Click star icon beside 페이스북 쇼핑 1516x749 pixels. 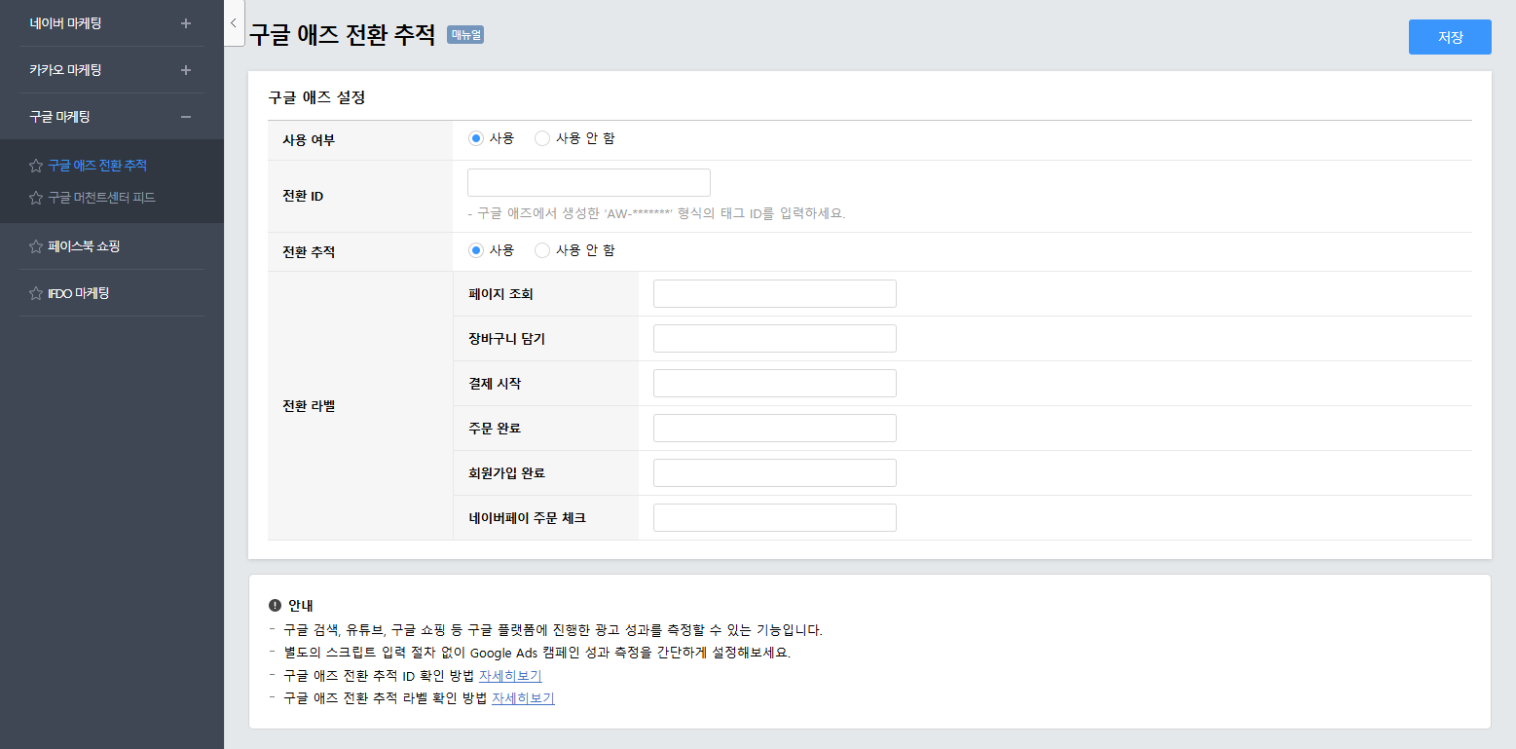(36, 246)
